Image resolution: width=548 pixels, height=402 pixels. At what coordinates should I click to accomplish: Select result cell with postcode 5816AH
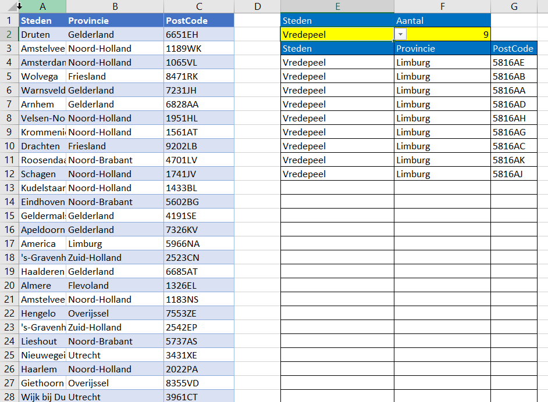coord(514,118)
